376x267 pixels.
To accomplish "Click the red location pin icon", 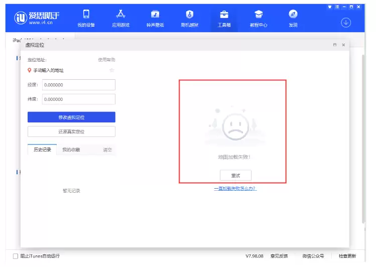I will pyautogui.click(x=29, y=70).
